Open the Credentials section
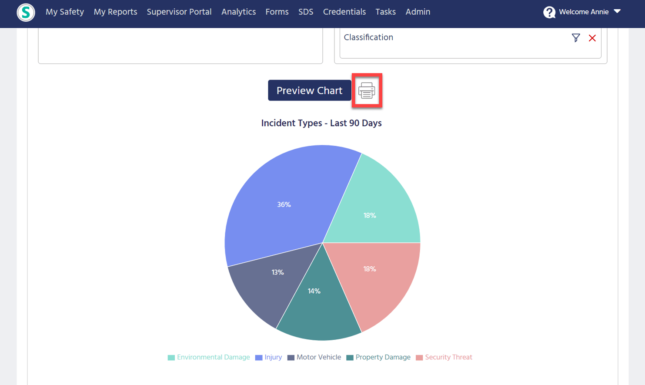645x385 pixels. [x=344, y=12]
